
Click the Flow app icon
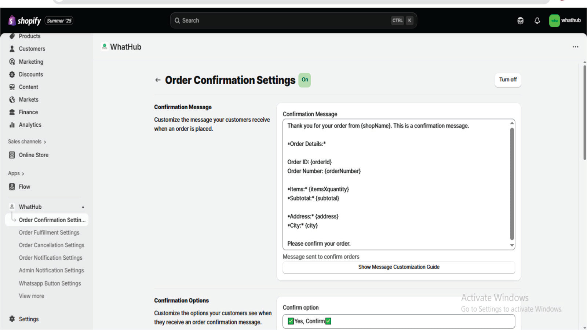pyautogui.click(x=12, y=187)
